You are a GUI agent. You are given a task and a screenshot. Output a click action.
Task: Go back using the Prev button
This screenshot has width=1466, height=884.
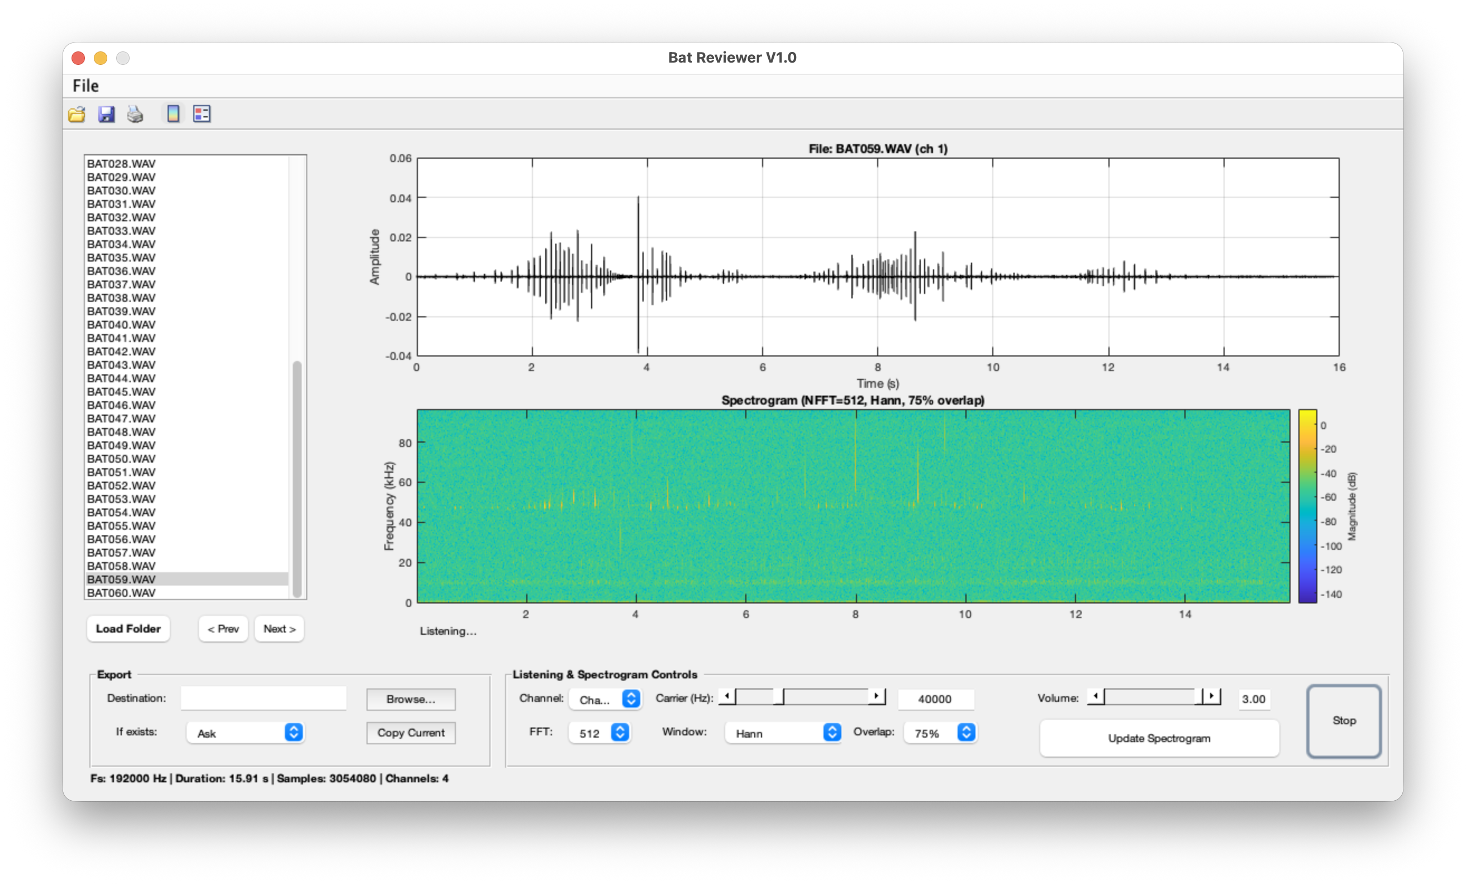(223, 629)
